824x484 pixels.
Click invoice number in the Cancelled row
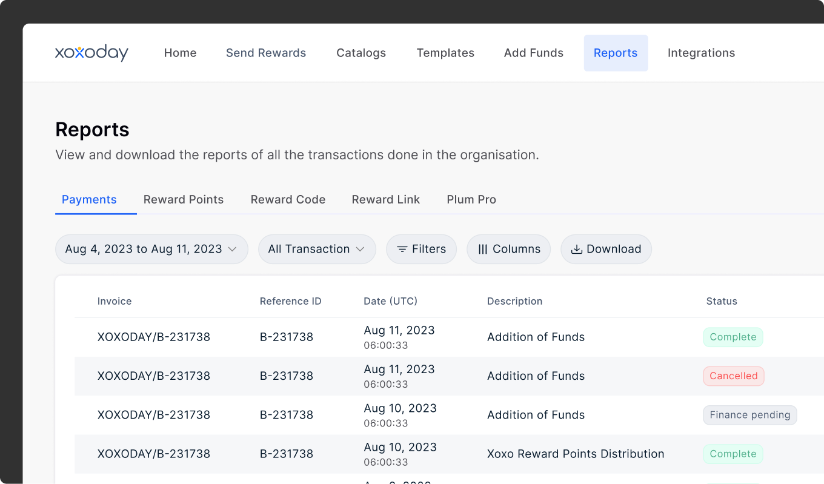(154, 376)
